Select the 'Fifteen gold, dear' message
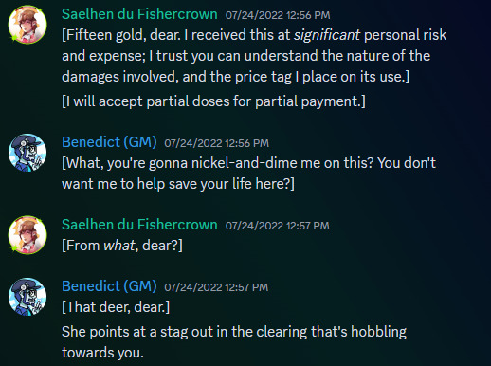 click(x=254, y=56)
